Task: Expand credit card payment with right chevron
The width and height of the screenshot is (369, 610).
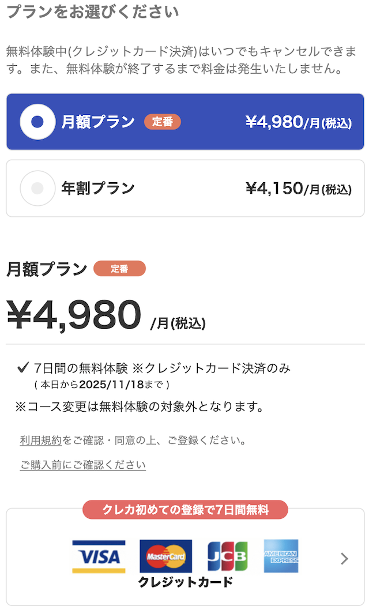Action: pos(344,558)
